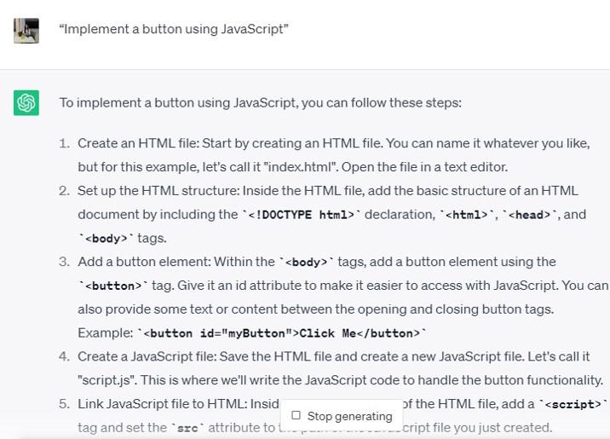Viewport: 610px width, 439px height.
Task: Click the ChatGPT logo icon
Action: coord(26,102)
